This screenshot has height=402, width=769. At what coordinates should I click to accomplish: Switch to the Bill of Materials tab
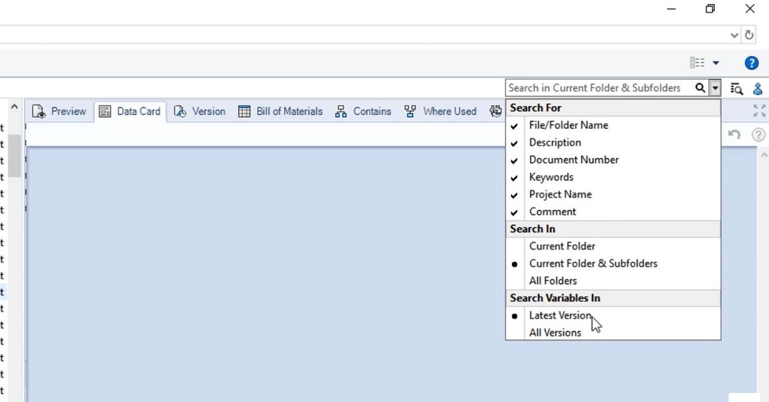[281, 111]
